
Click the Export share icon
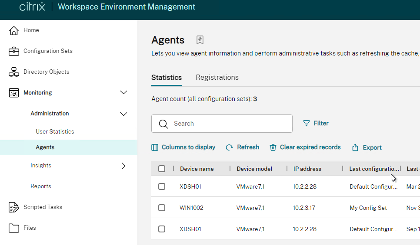click(355, 147)
